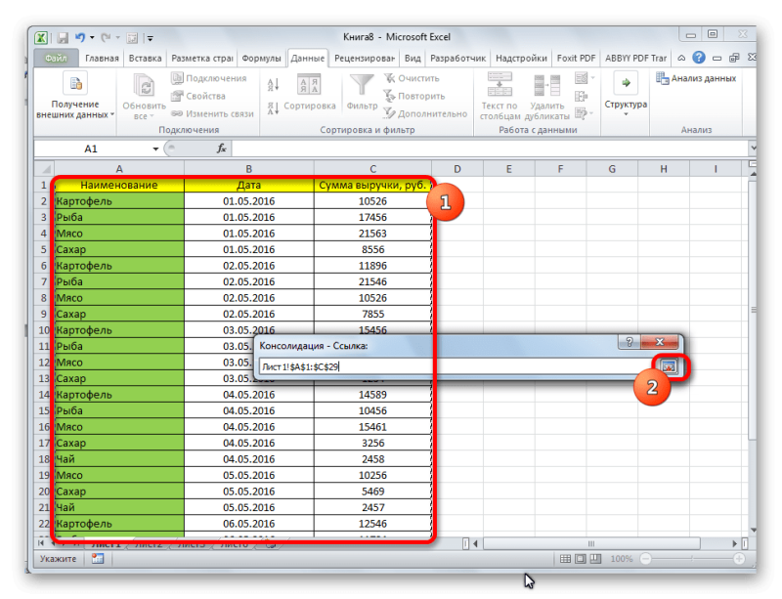Click the zoom in plus button
782x599 pixels.
pyautogui.click(x=739, y=559)
